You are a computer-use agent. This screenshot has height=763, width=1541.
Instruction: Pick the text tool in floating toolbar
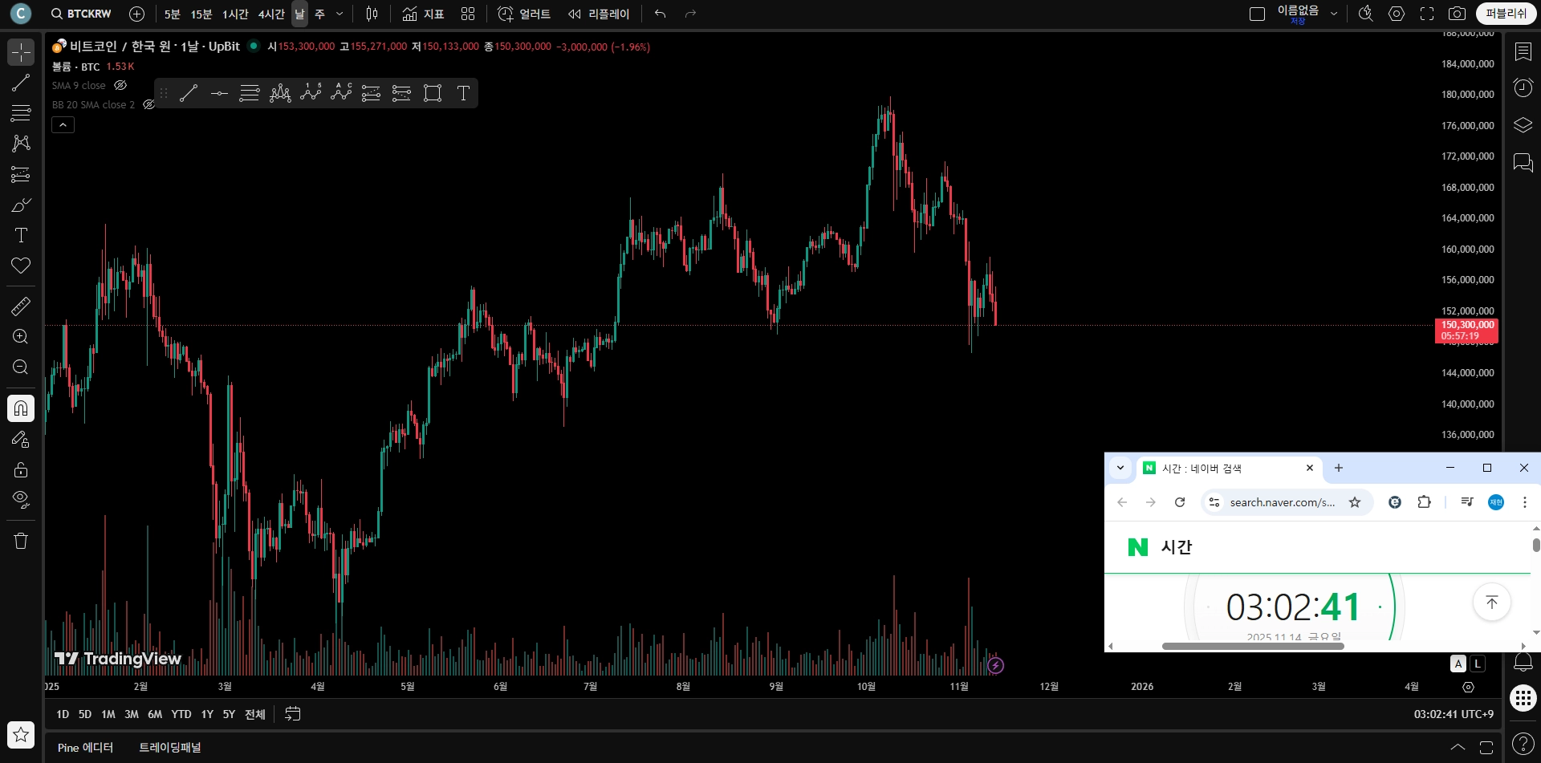pyautogui.click(x=463, y=93)
